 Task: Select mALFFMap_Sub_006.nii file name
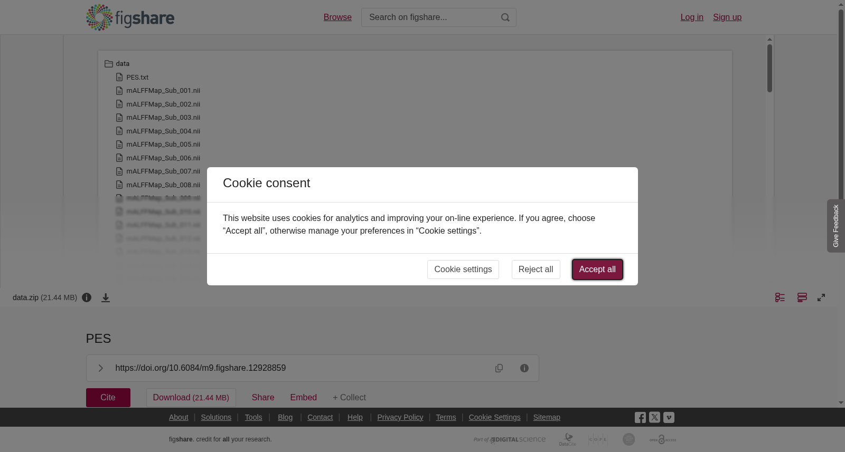(163, 158)
